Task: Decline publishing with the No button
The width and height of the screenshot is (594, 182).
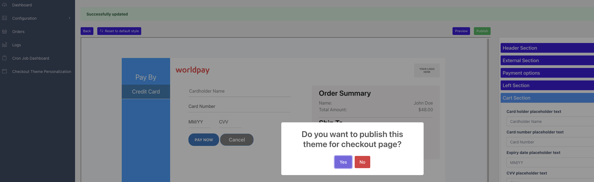Action: 362,162
